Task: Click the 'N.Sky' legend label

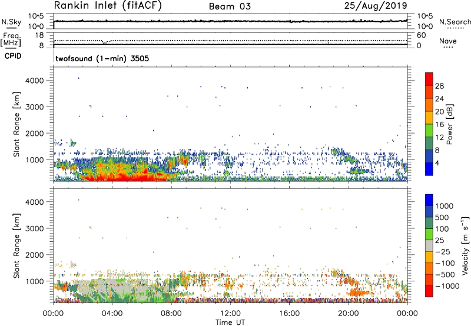Action: point(11,22)
